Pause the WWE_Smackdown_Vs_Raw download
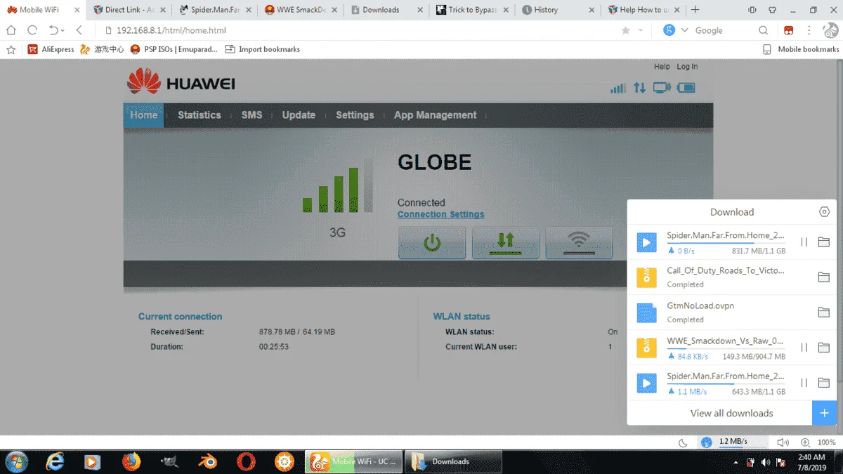Viewport: 843px width, 474px height. point(804,348)
